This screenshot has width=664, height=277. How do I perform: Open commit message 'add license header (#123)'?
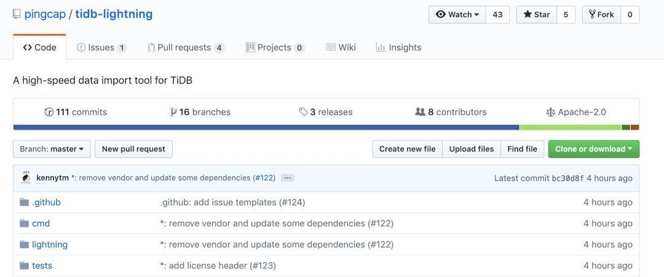pos(218,265)
